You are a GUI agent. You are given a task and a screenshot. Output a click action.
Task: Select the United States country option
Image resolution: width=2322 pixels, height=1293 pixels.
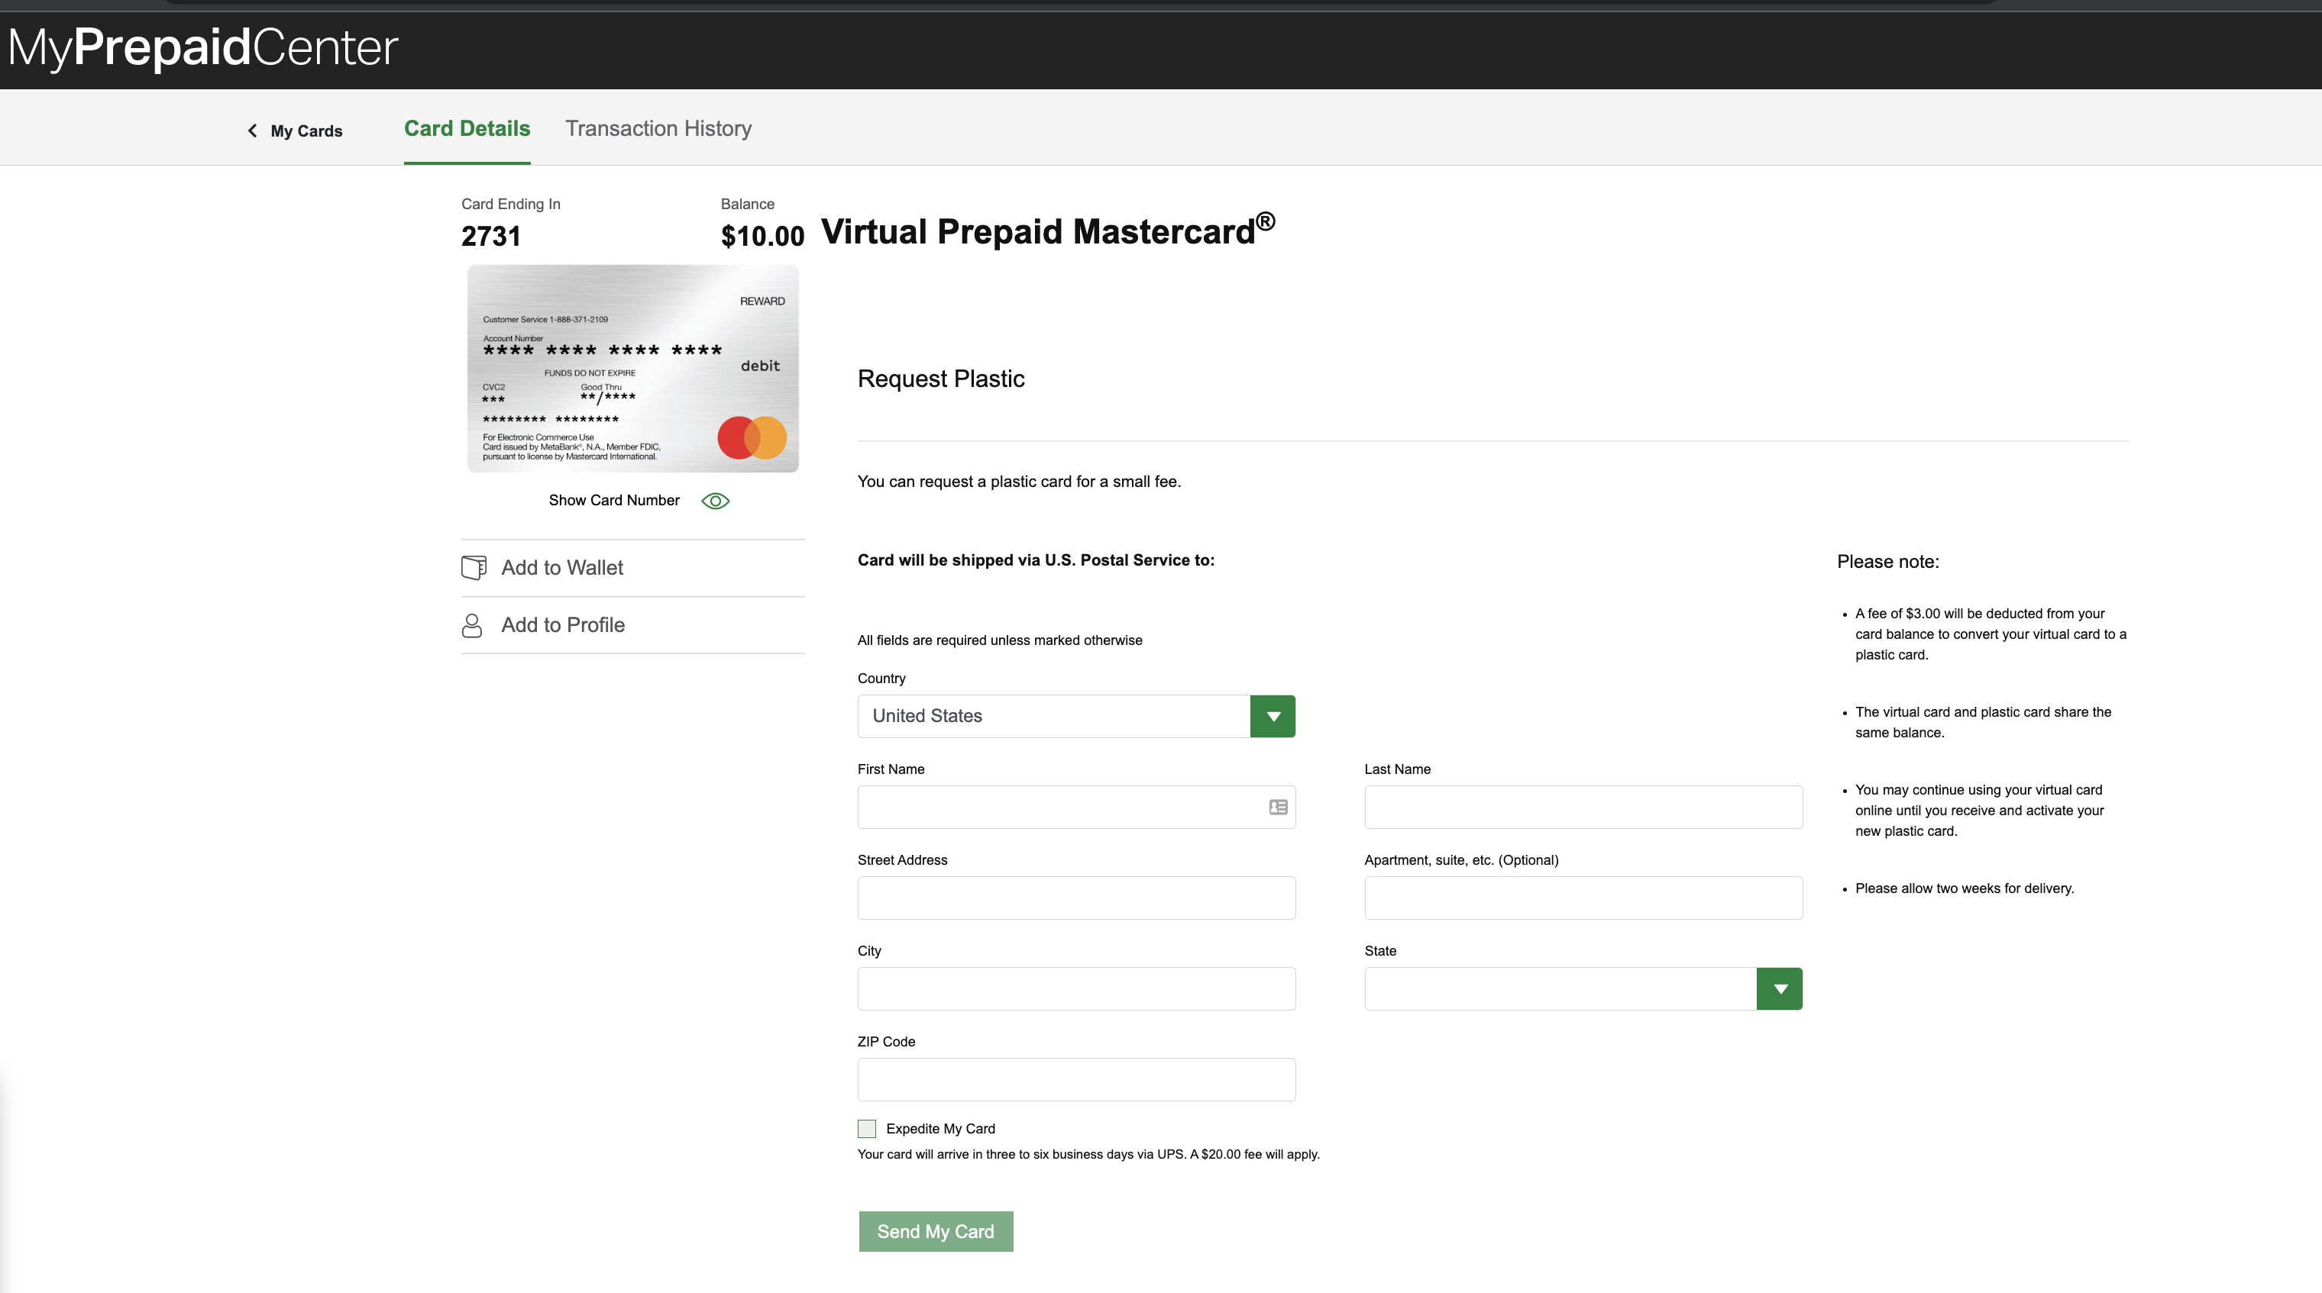[x=1076, y=715]
